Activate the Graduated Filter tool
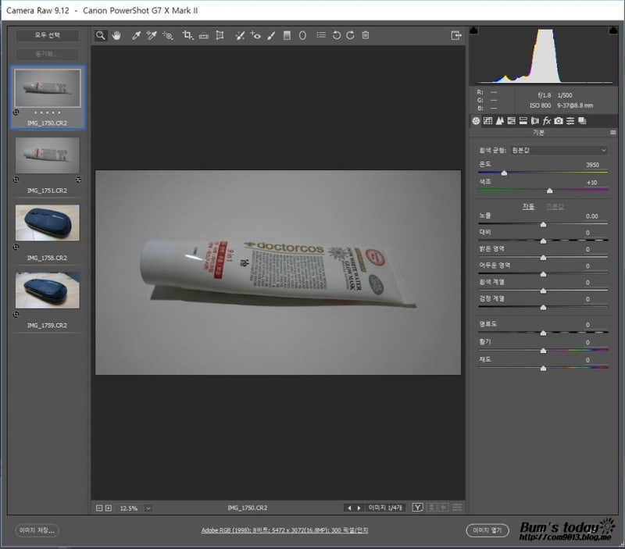The image size is (625, 549). [x=287, y=35]
